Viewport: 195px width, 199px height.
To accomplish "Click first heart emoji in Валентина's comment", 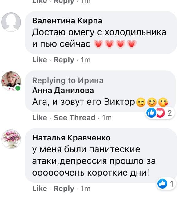I will (98, 44).
